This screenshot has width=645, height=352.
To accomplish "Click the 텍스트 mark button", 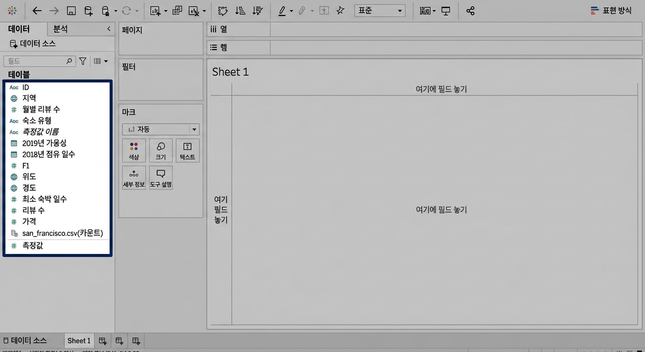I will [187, 151].
